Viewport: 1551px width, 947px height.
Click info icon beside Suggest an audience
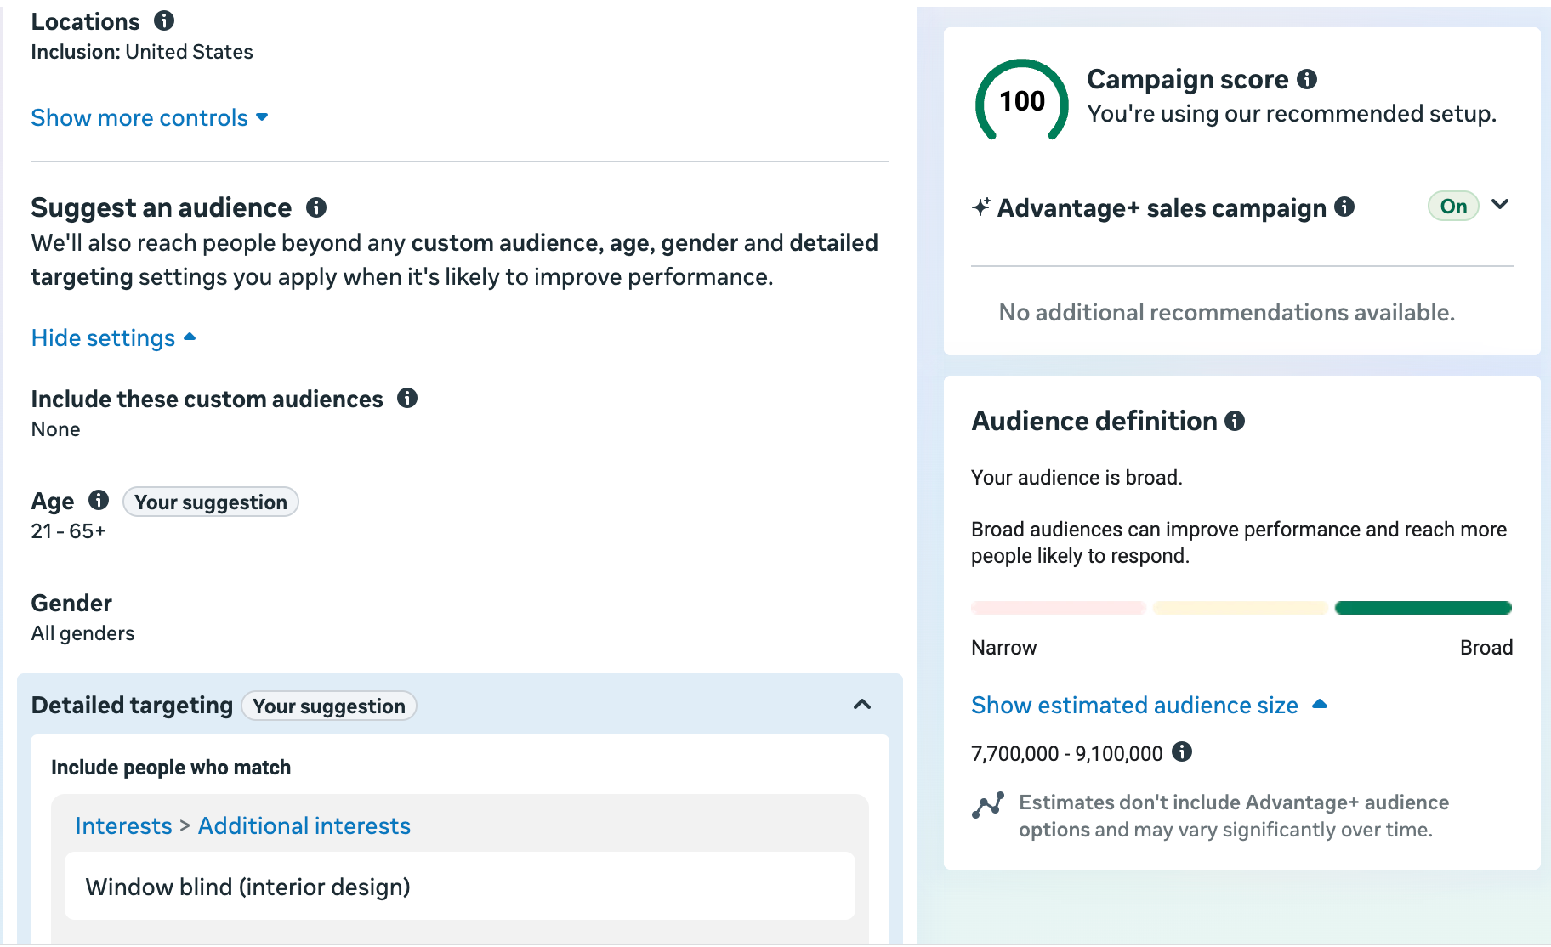[x=316, y=207]
